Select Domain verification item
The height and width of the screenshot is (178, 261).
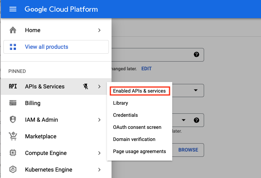point(140,139)
